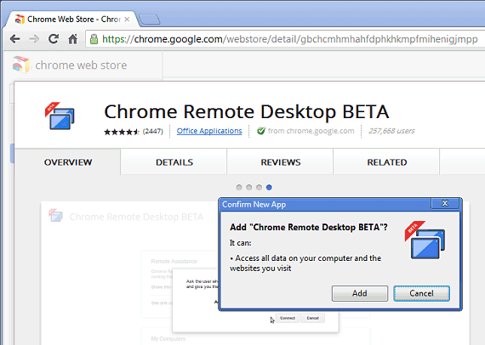Click the app icon inside Confirm New App dialog
485x345 pixels.
425,240
